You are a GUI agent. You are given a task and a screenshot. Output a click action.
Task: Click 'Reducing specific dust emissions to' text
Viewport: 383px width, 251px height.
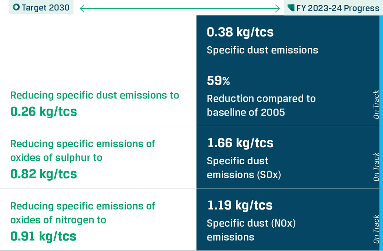pos(95,95)
